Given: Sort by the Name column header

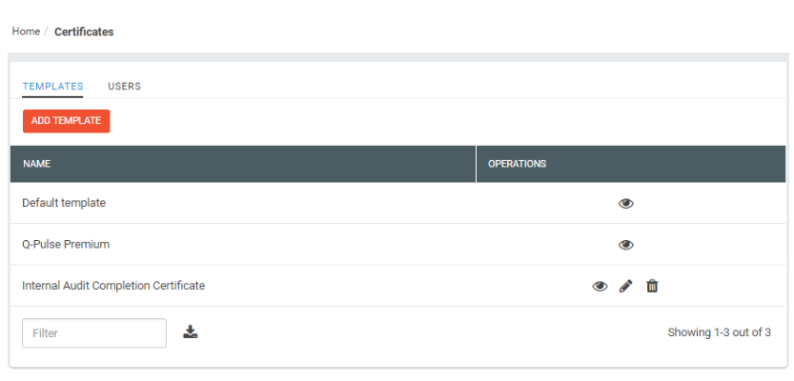Looking at the screenshot, I should pyautogui.click(x=36, y=164).
